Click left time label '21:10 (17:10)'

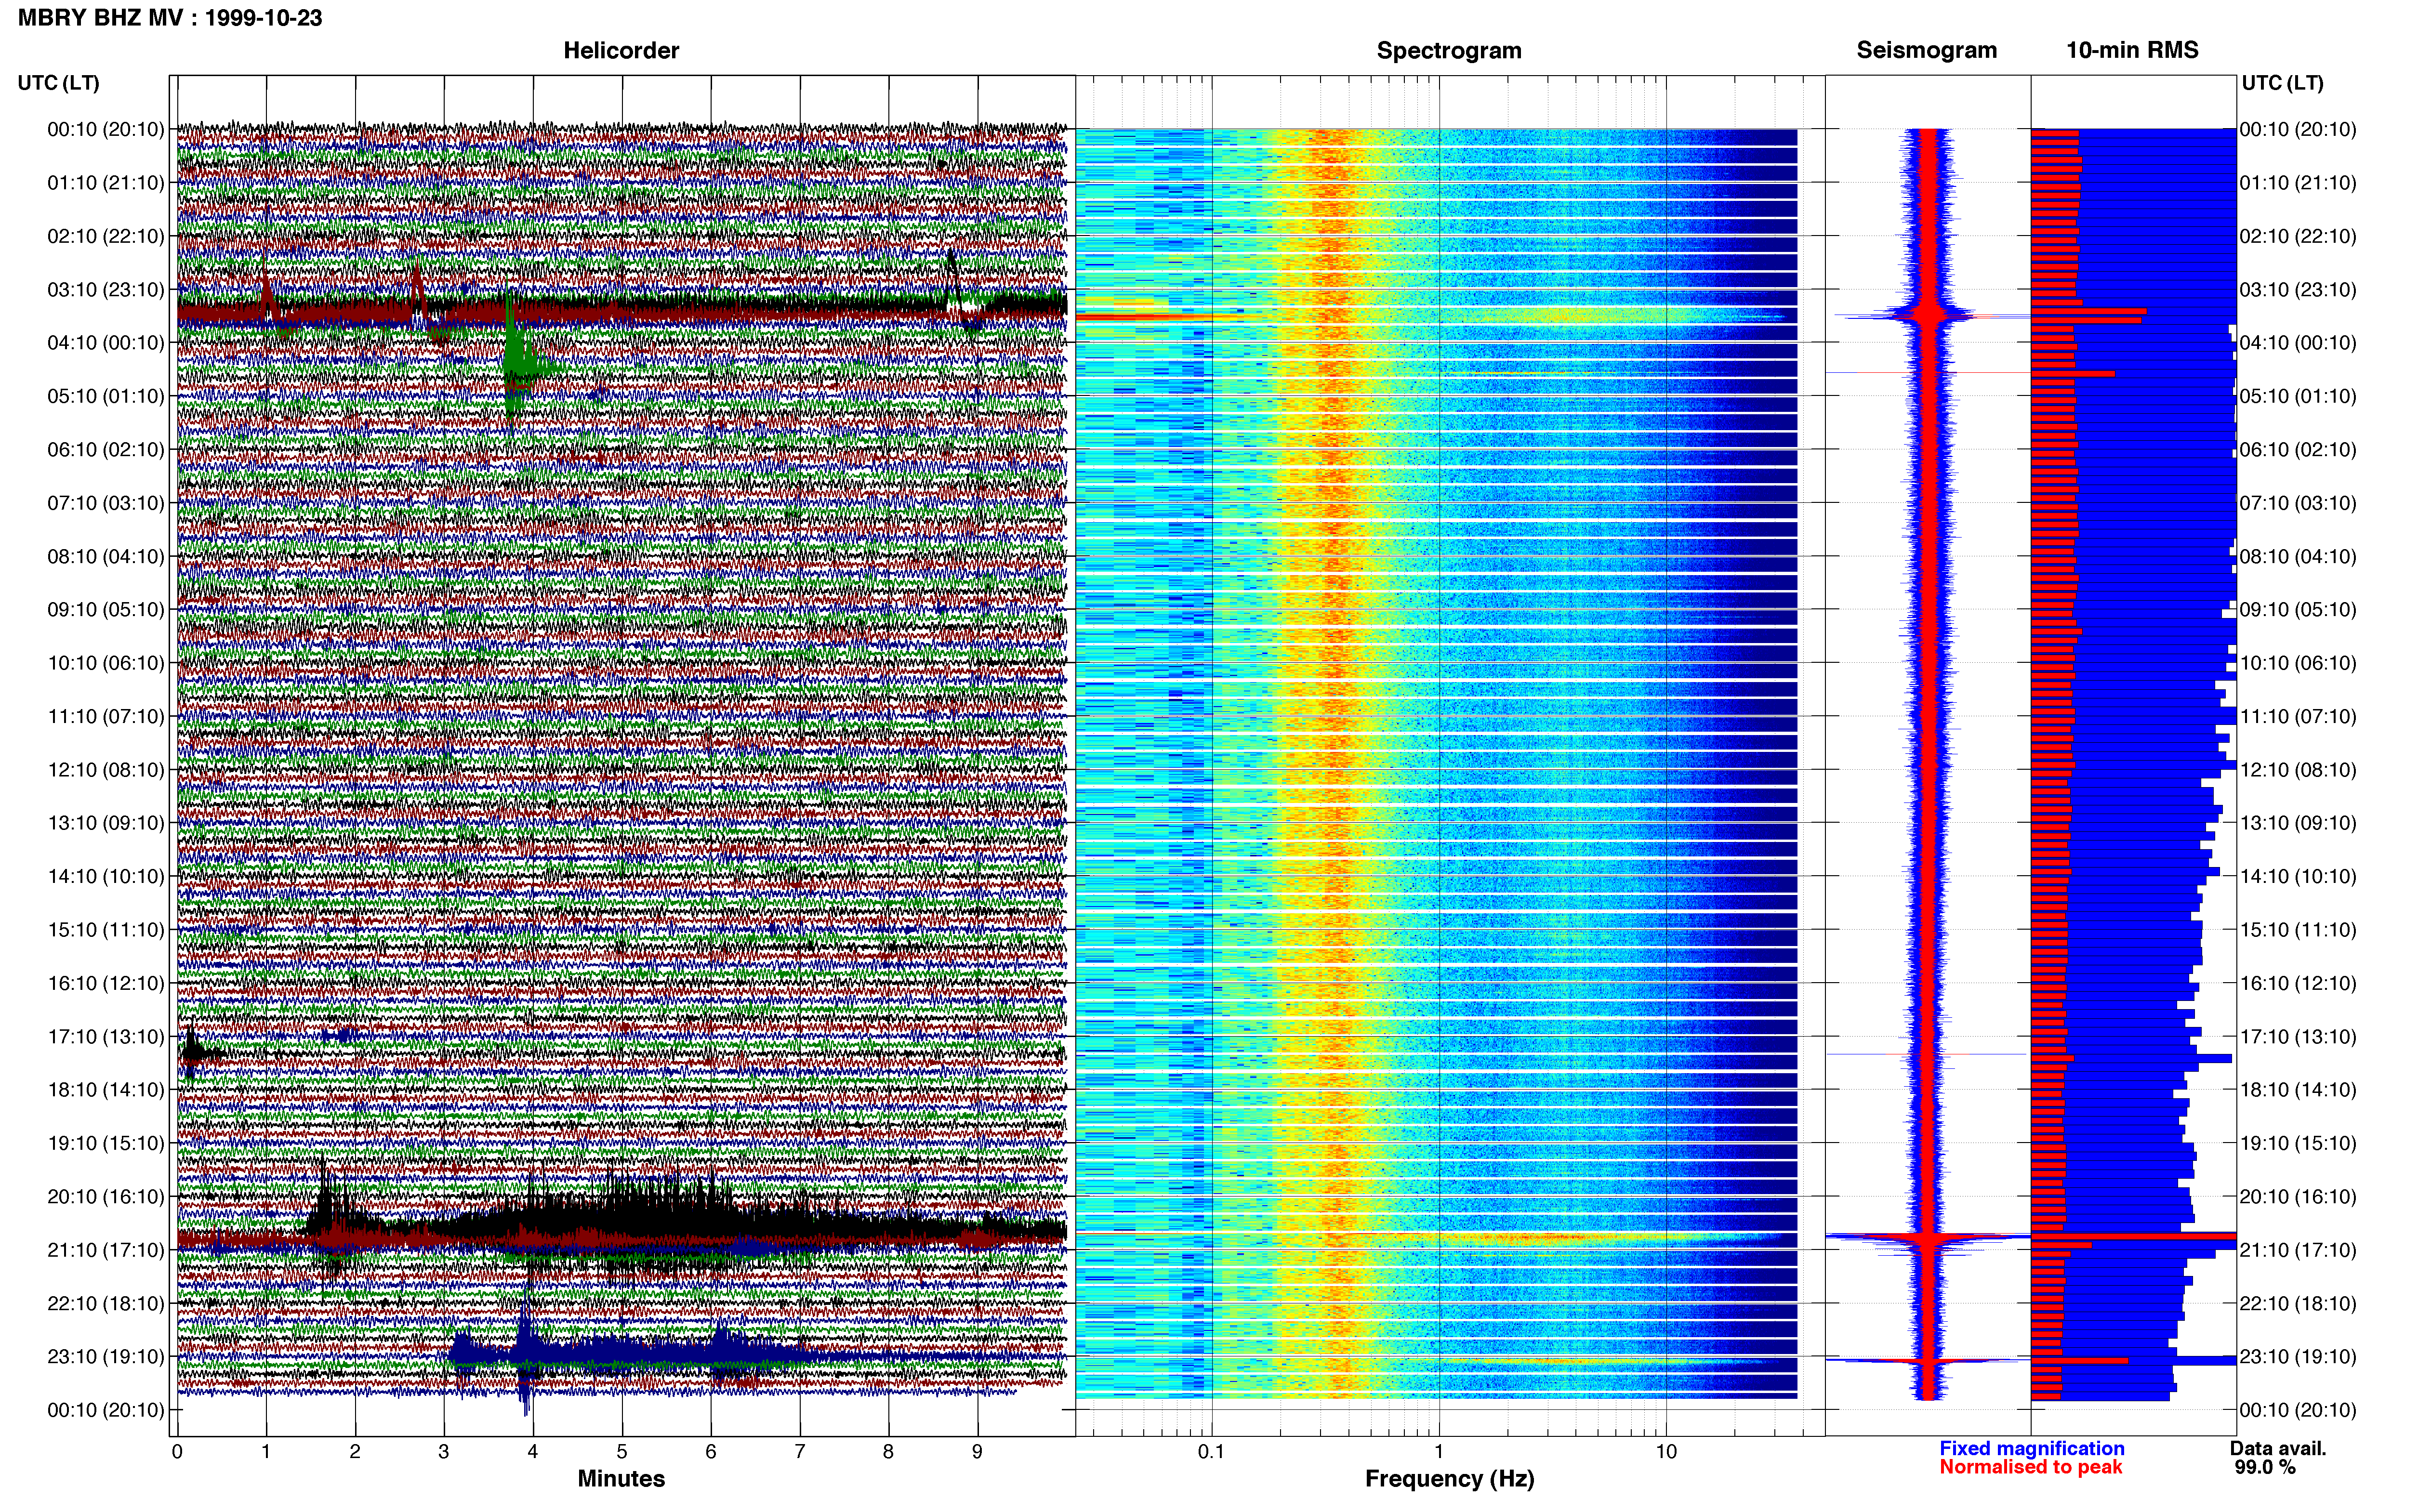pos(106,1250)
